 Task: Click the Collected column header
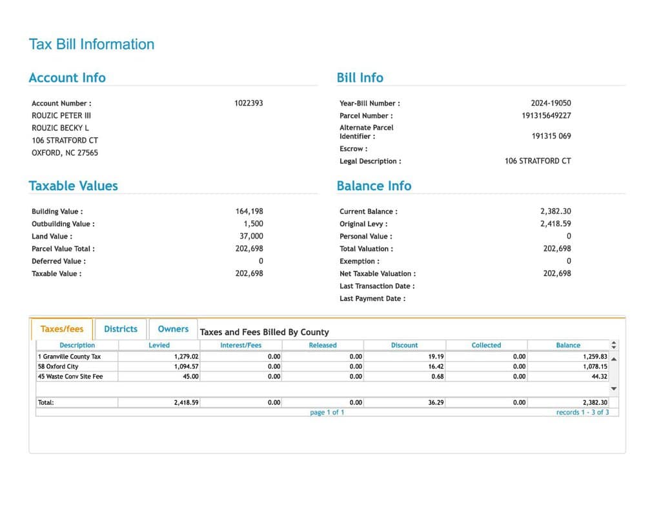tap(486, 346)
